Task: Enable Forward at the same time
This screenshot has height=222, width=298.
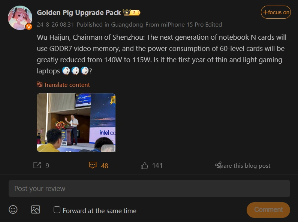Action: 57,210
